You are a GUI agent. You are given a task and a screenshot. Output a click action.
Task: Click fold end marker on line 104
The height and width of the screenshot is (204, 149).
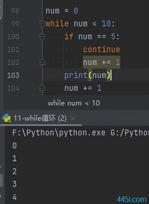42,88
